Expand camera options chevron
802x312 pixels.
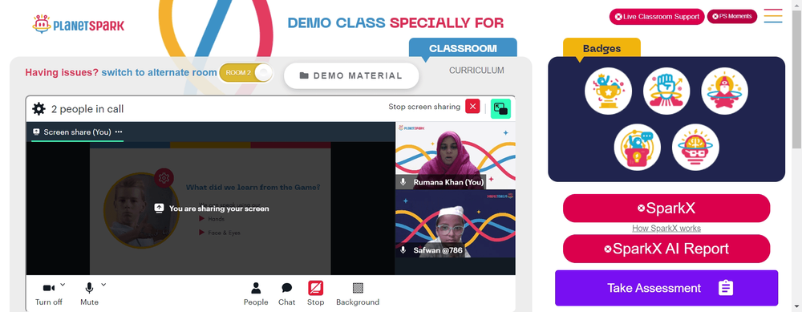pyautogui.click(x=63, y=284)
